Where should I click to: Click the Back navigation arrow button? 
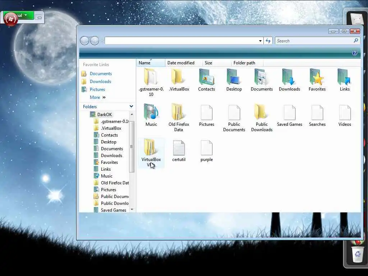[84, 41]
